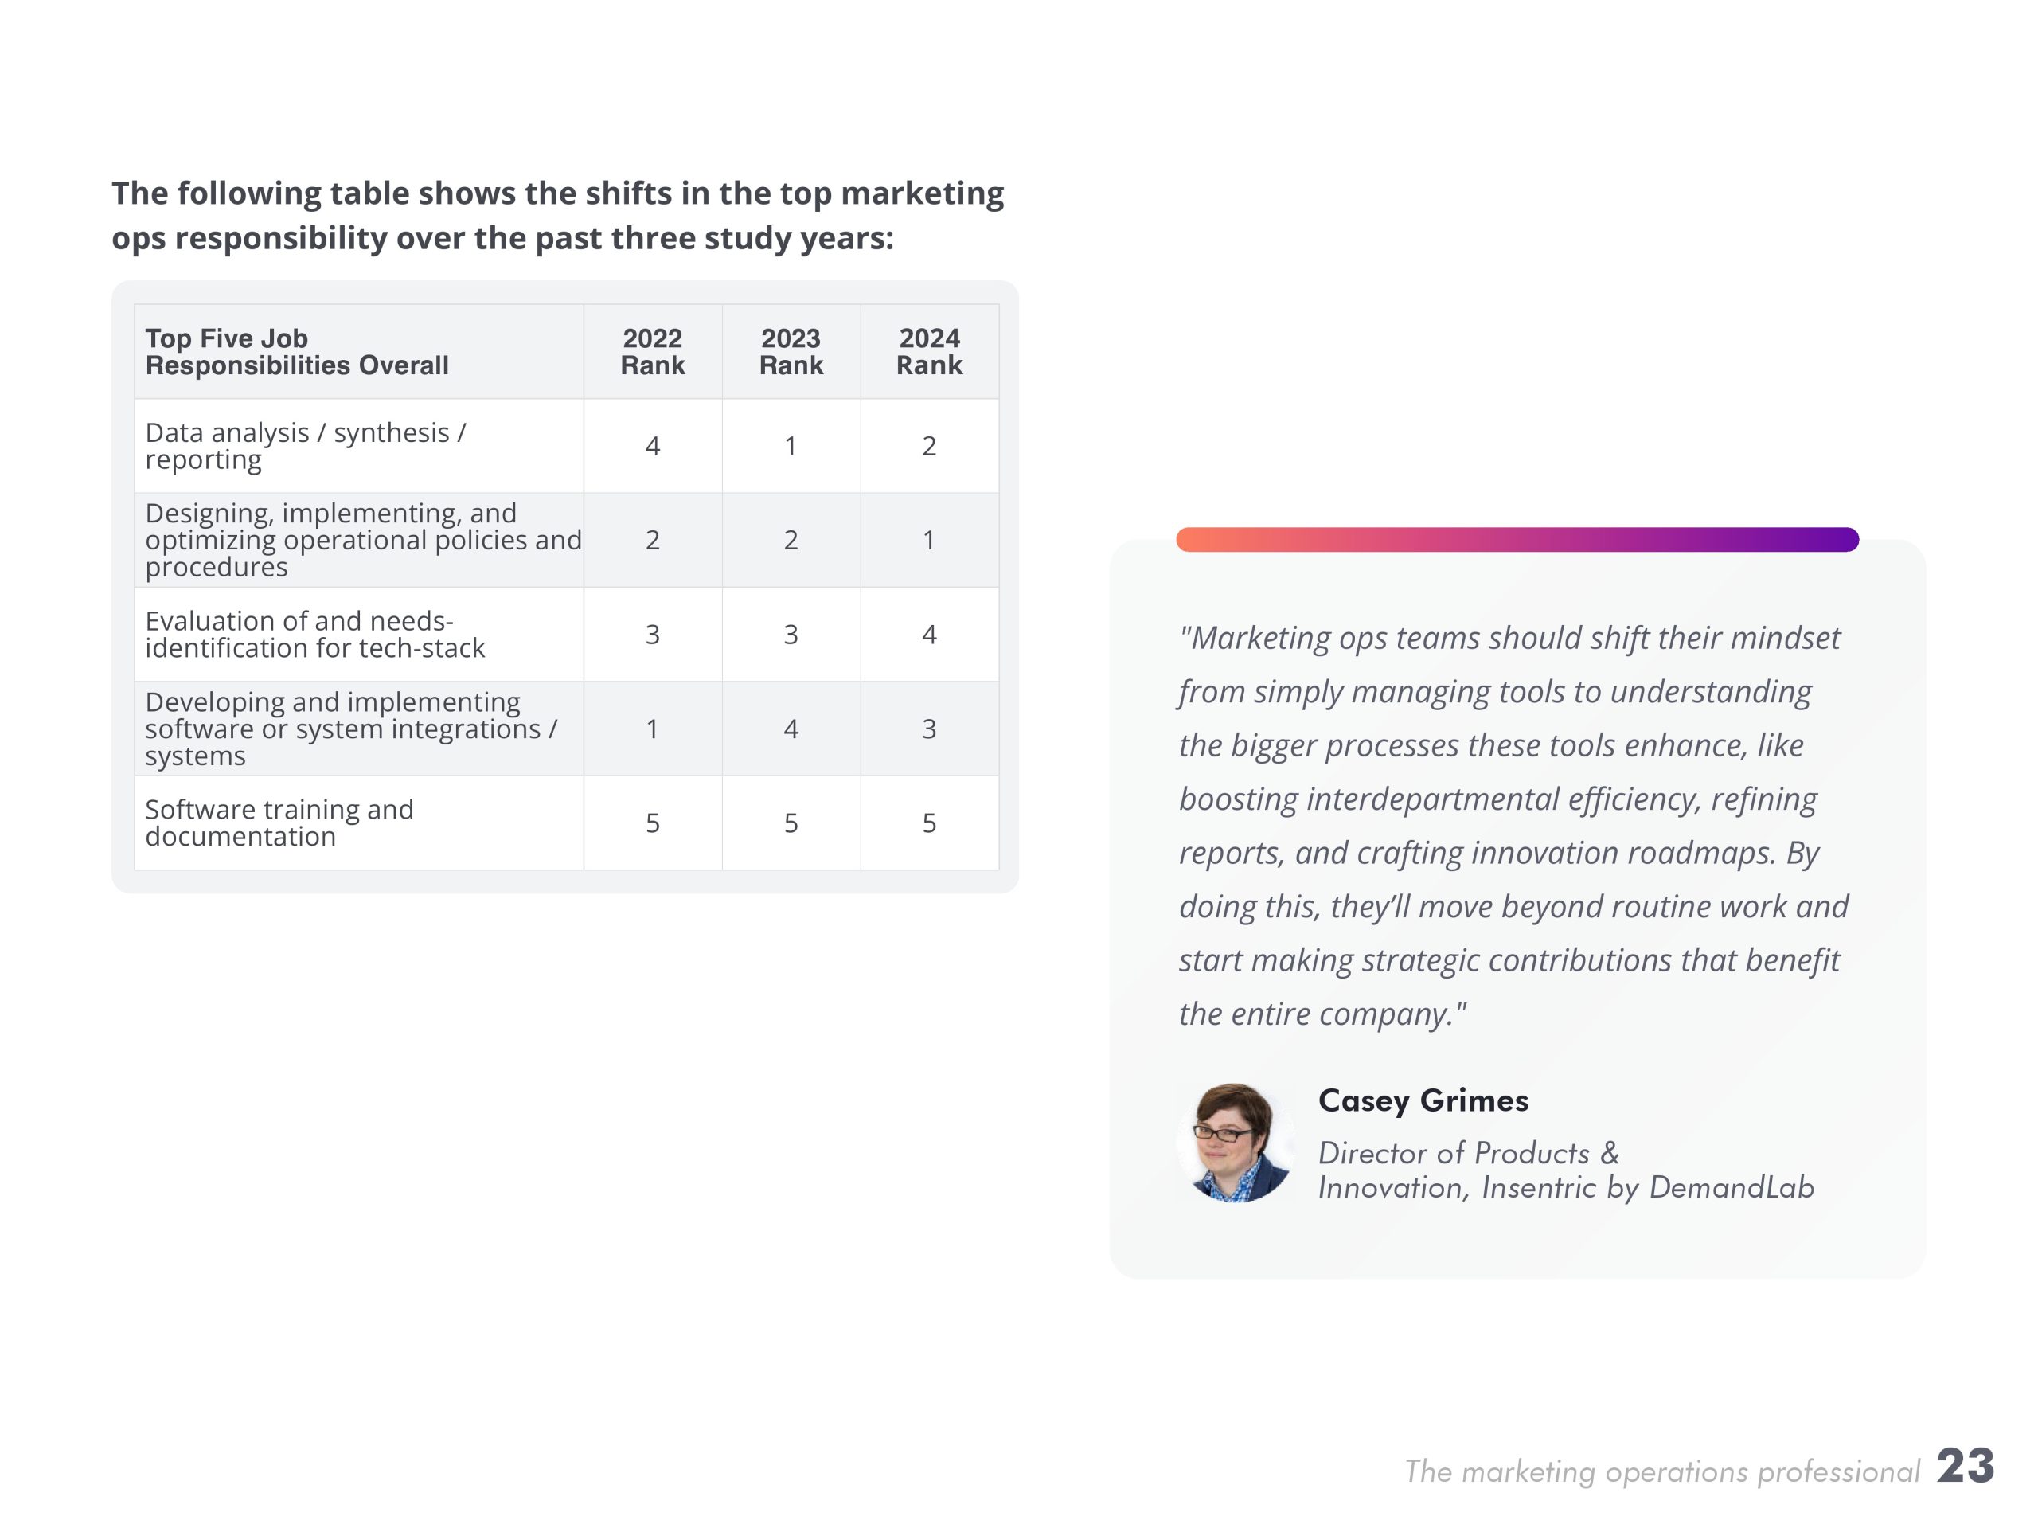
Task: Click the italic Marketing ops quote text
Action: [1511, 825]
